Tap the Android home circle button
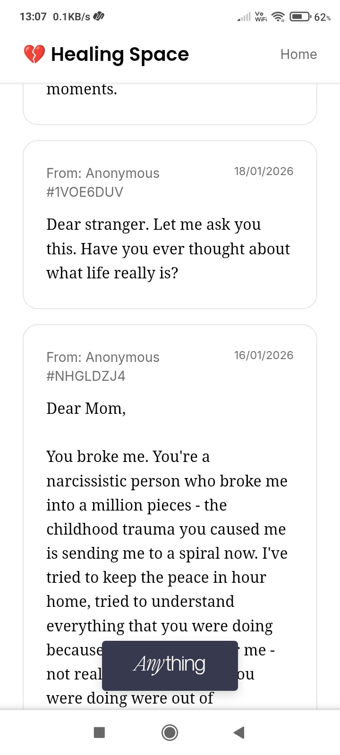Viewport: 340px width, 755px height. pos(170,732)
